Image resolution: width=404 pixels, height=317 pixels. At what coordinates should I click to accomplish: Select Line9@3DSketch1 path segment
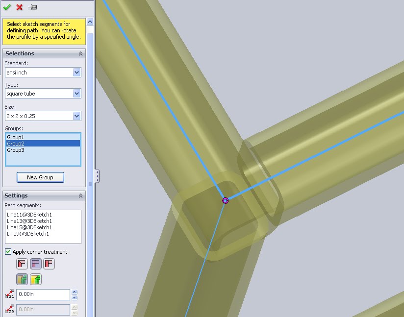coord(28,234)
